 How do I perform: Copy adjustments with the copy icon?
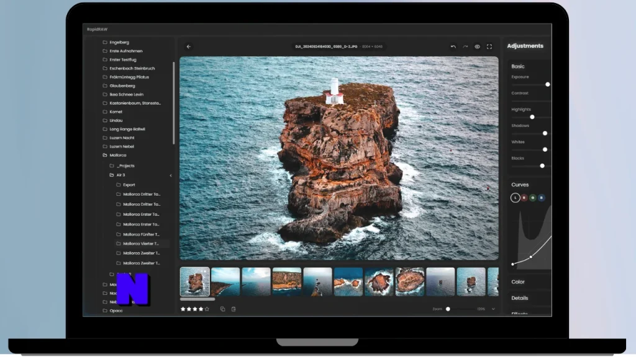click(223, 309)
